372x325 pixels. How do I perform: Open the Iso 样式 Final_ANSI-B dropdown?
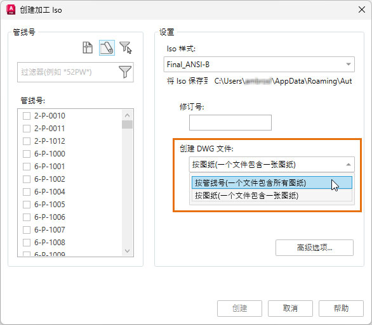[259, 65]
